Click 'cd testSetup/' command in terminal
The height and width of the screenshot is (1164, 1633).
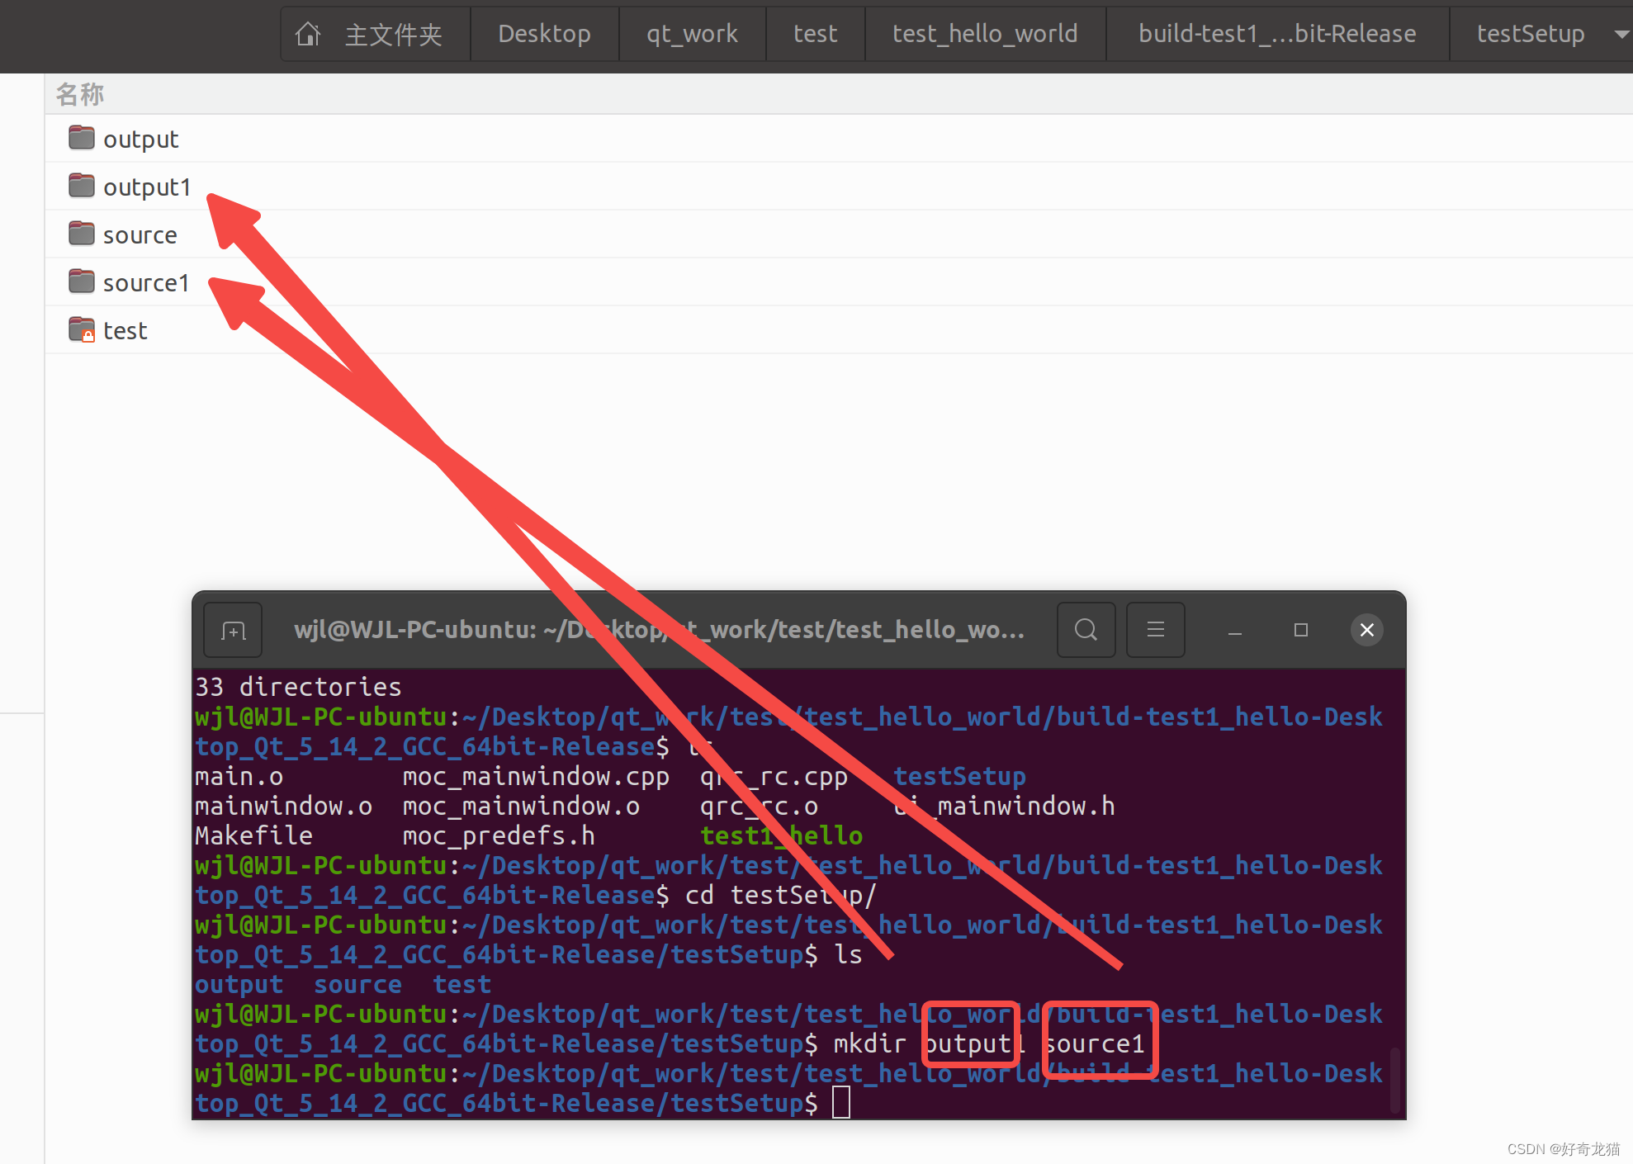pyautogui.click(x=781, y=895)
